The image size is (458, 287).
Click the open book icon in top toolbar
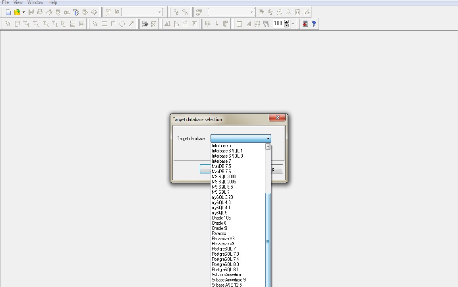94,12
